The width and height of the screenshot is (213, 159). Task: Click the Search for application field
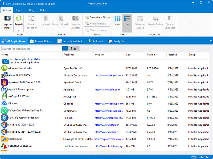(31, 49)
